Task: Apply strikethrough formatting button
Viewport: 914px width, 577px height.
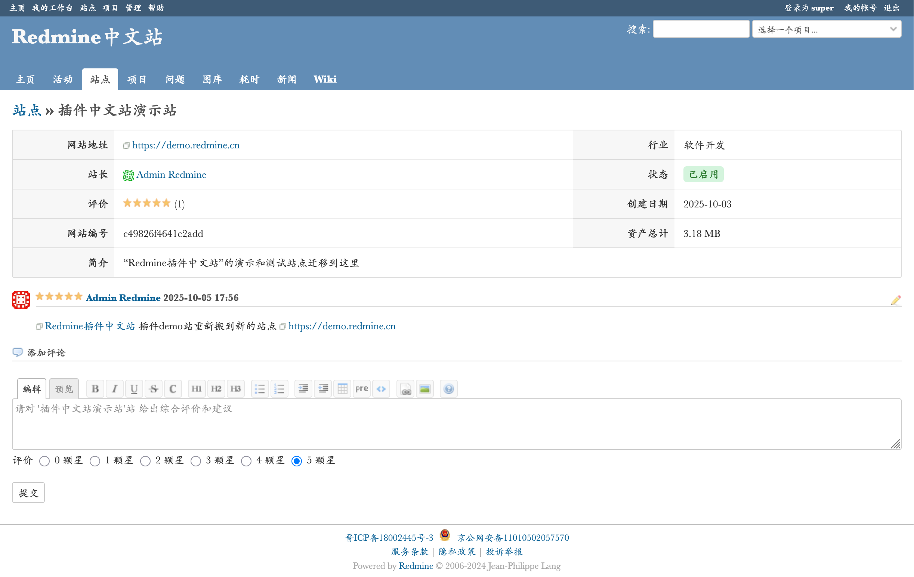Action: tap(153, 389)
